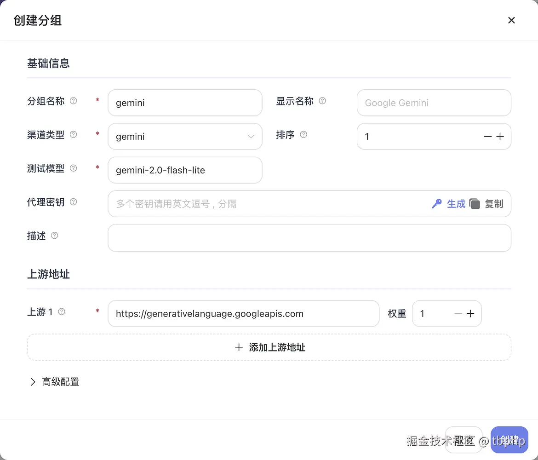Click the help icon next to 显示名称
538x460 pixels.
coord(322,101)
